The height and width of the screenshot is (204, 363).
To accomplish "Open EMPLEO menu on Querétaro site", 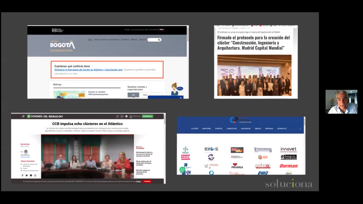I will (258, 129).
